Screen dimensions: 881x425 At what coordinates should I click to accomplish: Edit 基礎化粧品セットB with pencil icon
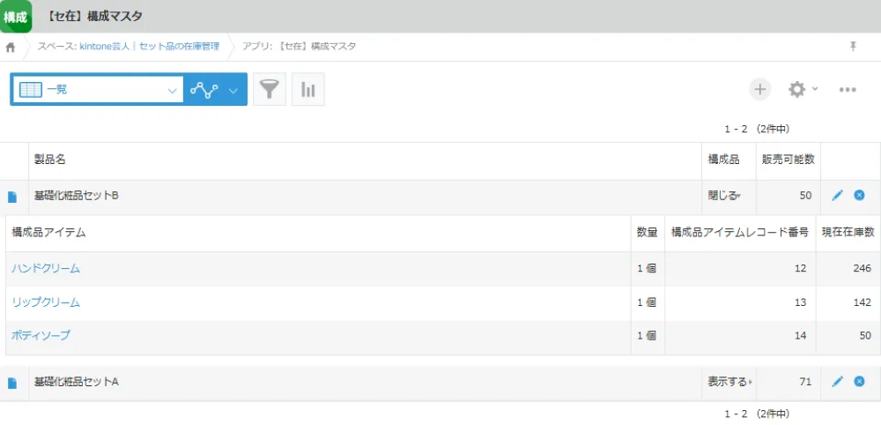pyautogui.click(x=837, y=195)
